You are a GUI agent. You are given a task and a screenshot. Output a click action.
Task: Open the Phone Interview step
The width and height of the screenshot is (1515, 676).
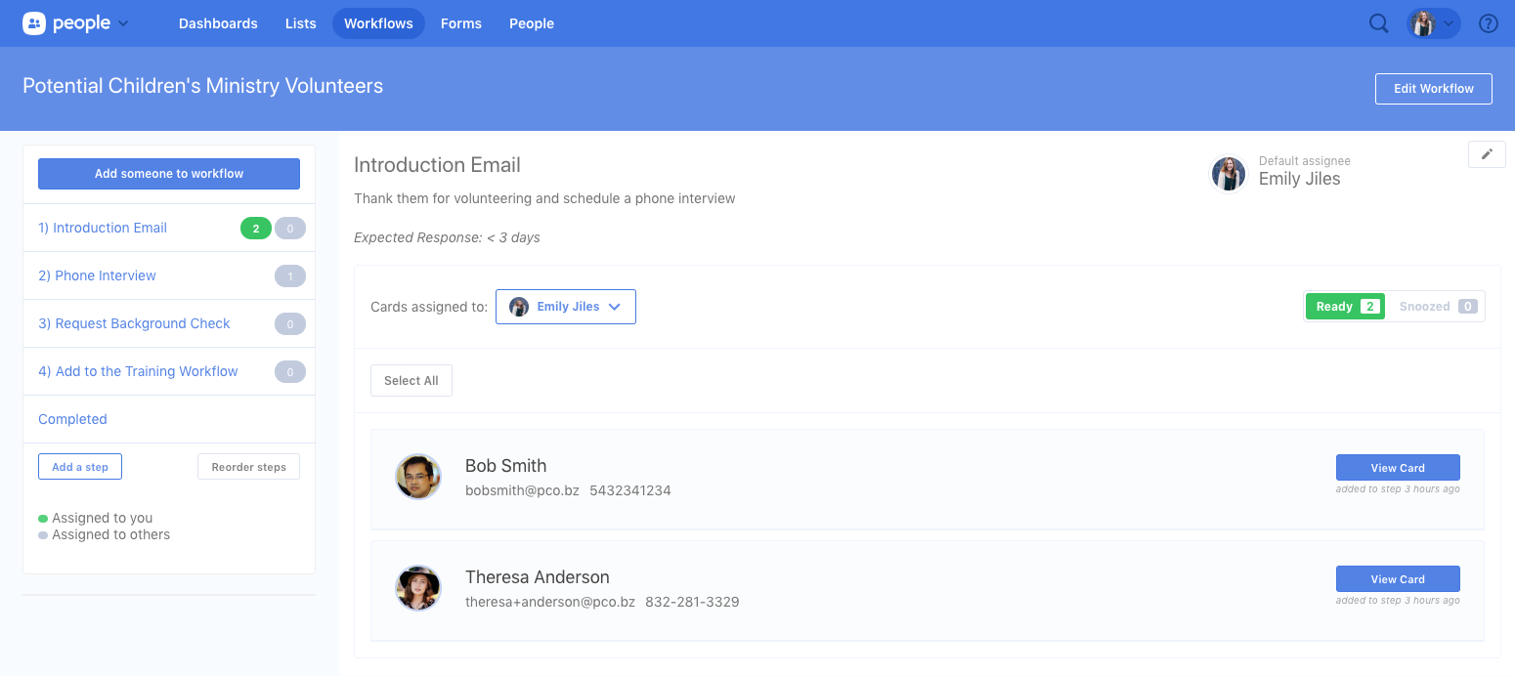tap(97, 275)
